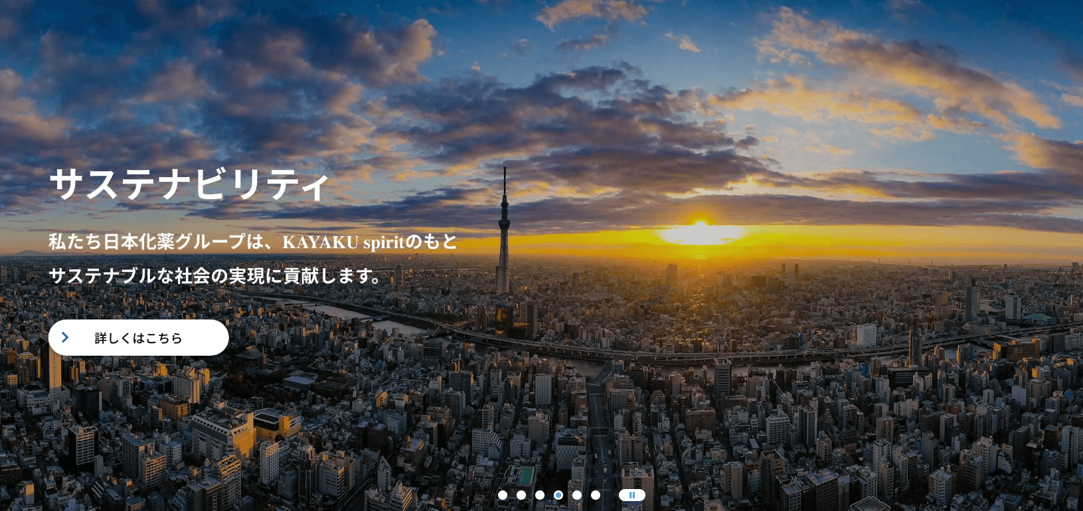Open the 詳しくはこちら button

pos(139,338)
